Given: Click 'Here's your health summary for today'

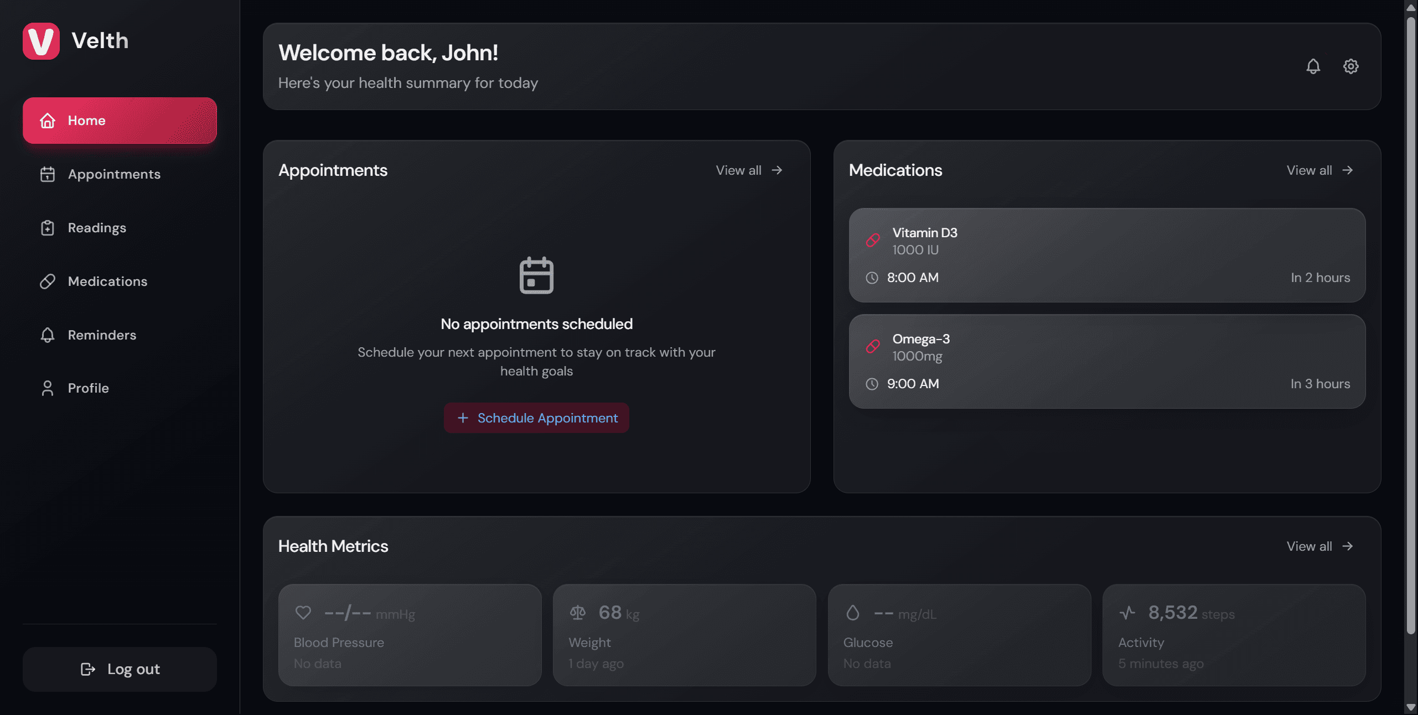Looking at the screenshot, I should (x=408, y=83).
